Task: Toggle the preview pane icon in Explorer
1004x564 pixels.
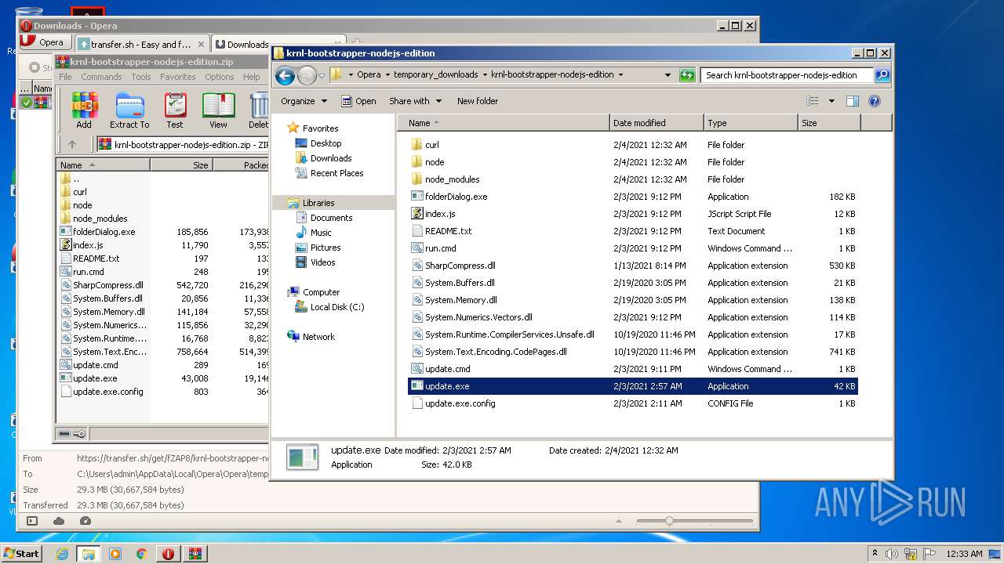Action: pos(853,101)
